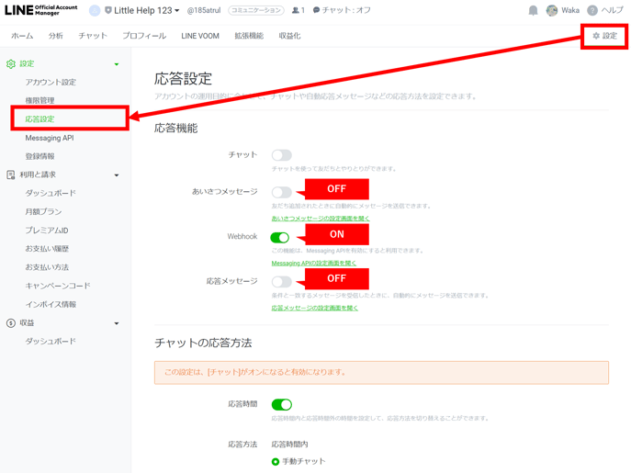Image resolution: width=631 pixels, height=473 pixels.
Task: Enable the チャット toggle
Action: click(x=281, y=155)
